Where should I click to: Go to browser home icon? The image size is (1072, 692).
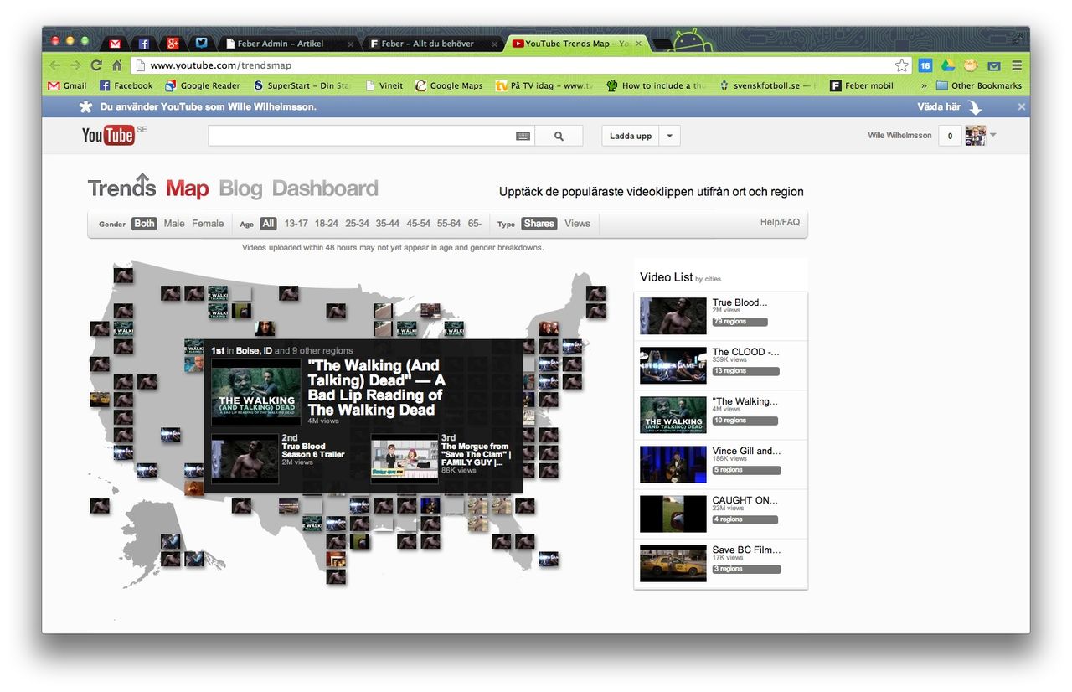[117, 65]
